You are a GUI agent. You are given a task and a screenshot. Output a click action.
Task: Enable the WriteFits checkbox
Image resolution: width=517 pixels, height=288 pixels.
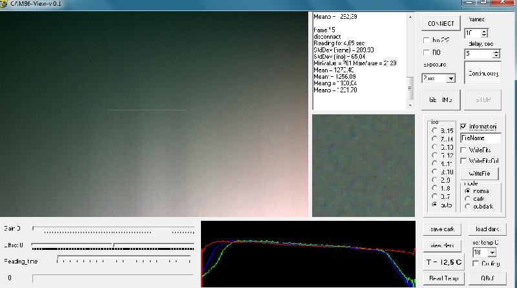coord(463,150)
